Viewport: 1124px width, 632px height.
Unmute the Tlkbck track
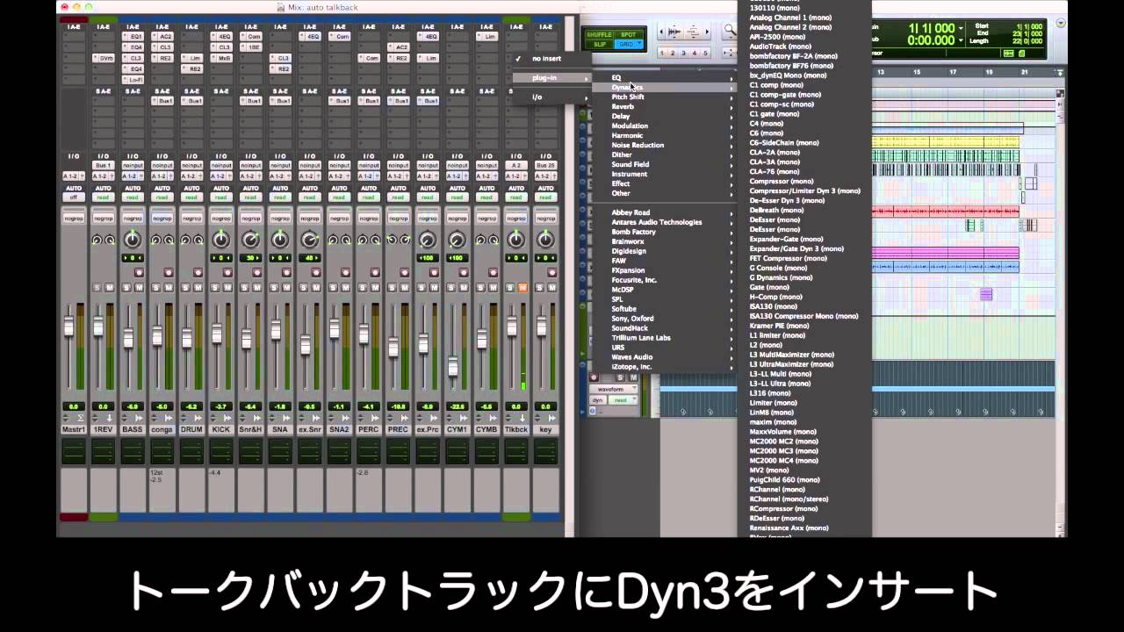click(522, 287)
